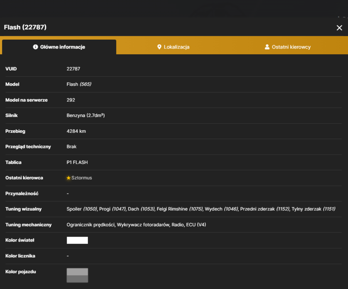Click the 'Kolor licznika' row label
The image size is (348, 289).
click(20, 256)
